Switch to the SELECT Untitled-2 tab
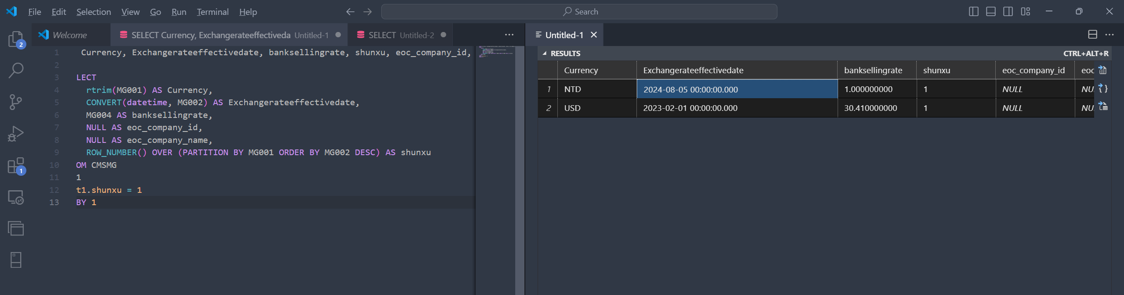Viewport: 1124px width, 295px height. click(x=401, y=35)
